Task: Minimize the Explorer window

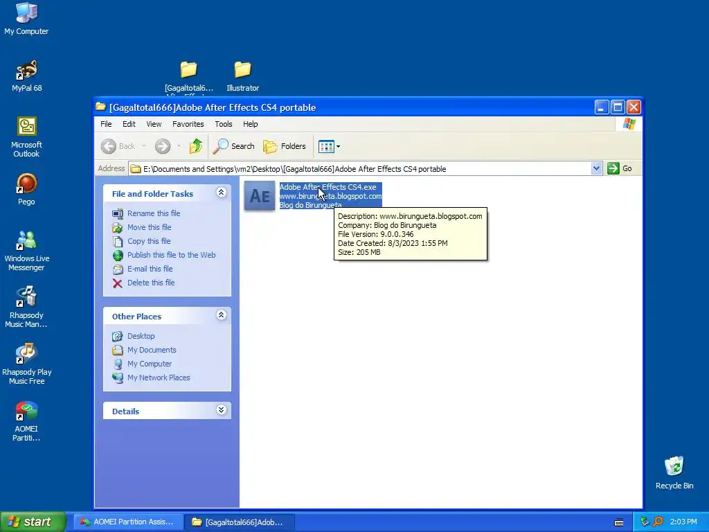Action: [602, 107]
